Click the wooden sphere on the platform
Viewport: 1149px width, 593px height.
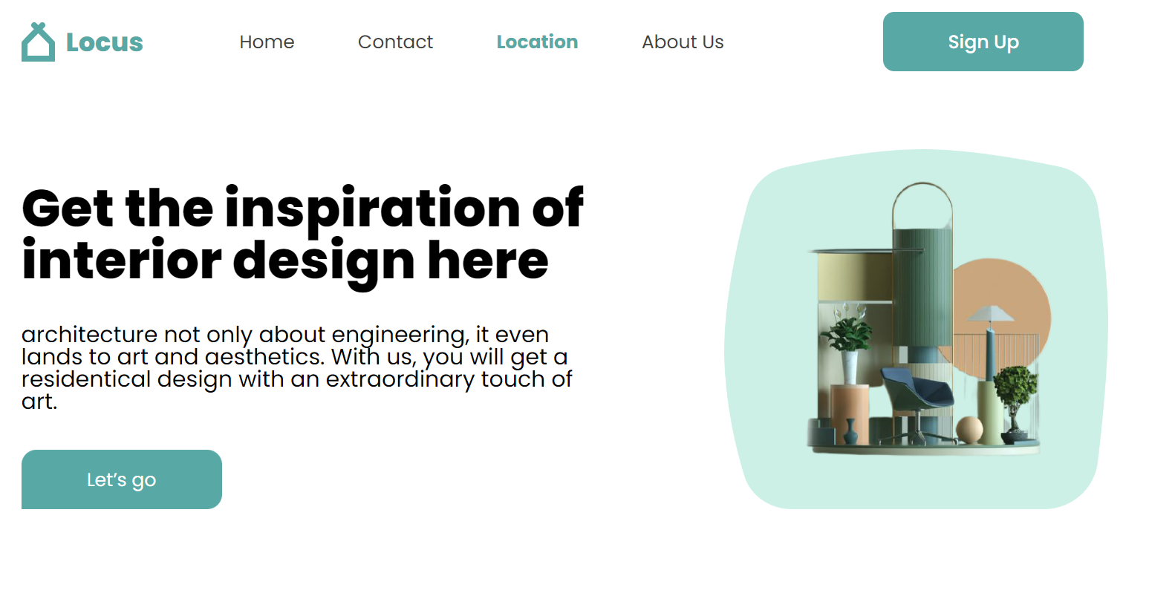tap(969, 430)
